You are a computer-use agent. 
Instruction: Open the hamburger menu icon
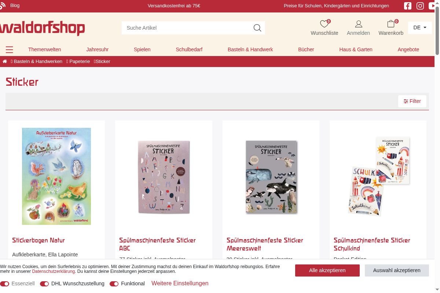[10, 49]
